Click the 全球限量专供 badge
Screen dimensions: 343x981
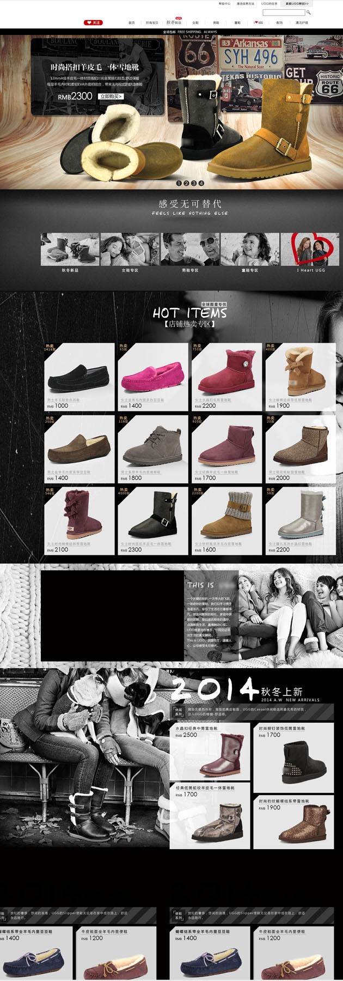[214, 304]
